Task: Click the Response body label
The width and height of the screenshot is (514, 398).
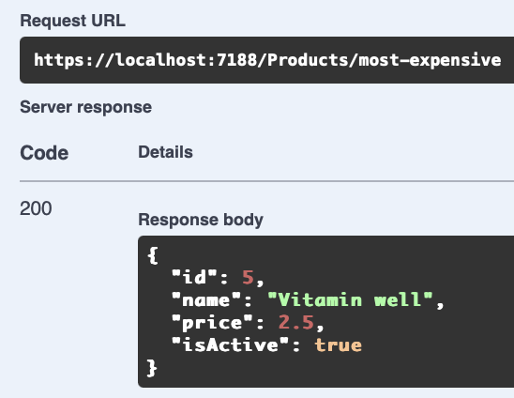Action: [201, 220]
